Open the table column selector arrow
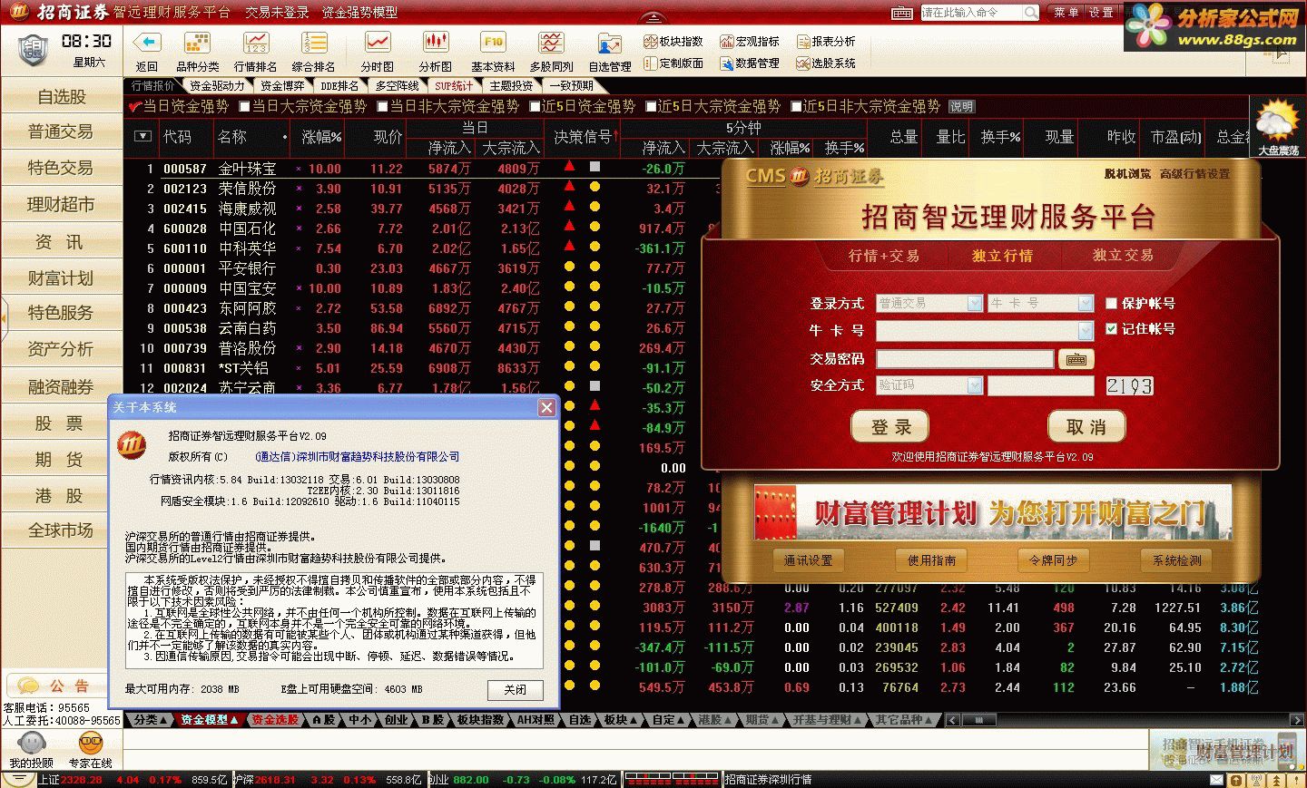 [x=142, y=136]
